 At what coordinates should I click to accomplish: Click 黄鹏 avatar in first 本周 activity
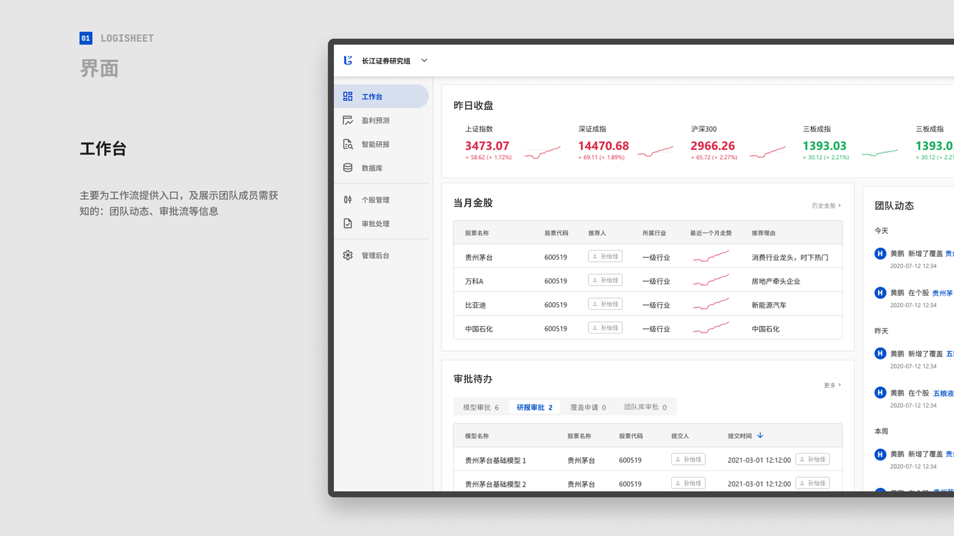pyautogui.click(x=880, y=454)
